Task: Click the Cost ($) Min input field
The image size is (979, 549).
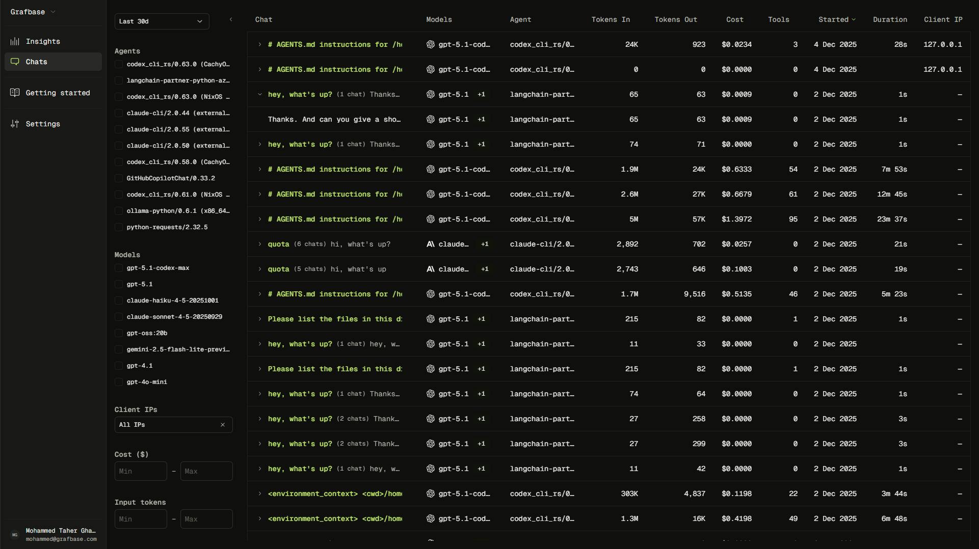Action: click(x=141, y=471)
